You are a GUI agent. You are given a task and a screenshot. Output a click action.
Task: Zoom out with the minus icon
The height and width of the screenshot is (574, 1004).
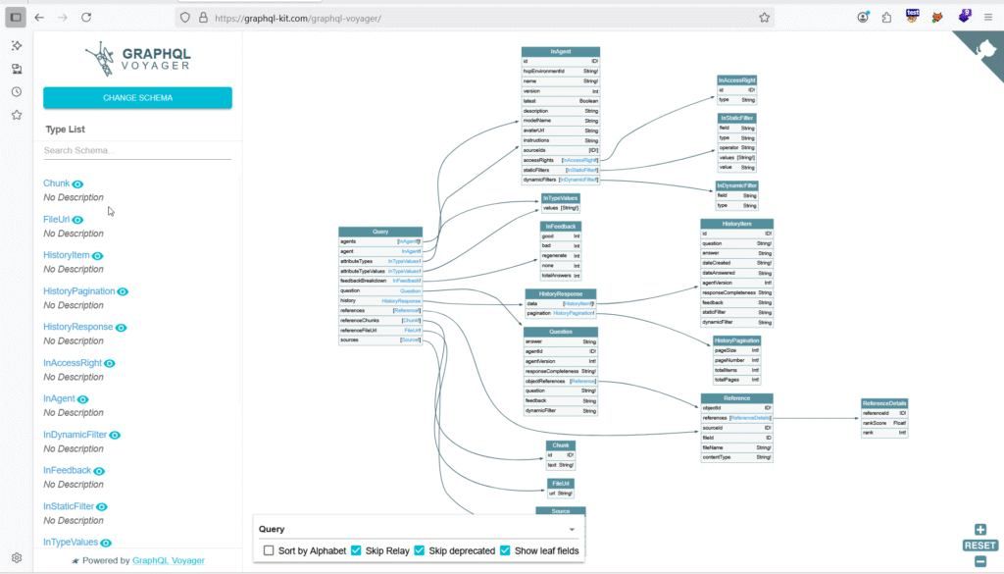[x=979, y=561]
